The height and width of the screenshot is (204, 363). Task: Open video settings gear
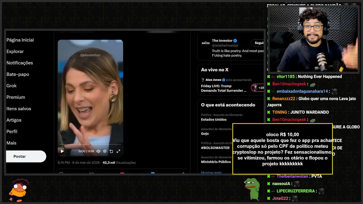pos(105,151)
